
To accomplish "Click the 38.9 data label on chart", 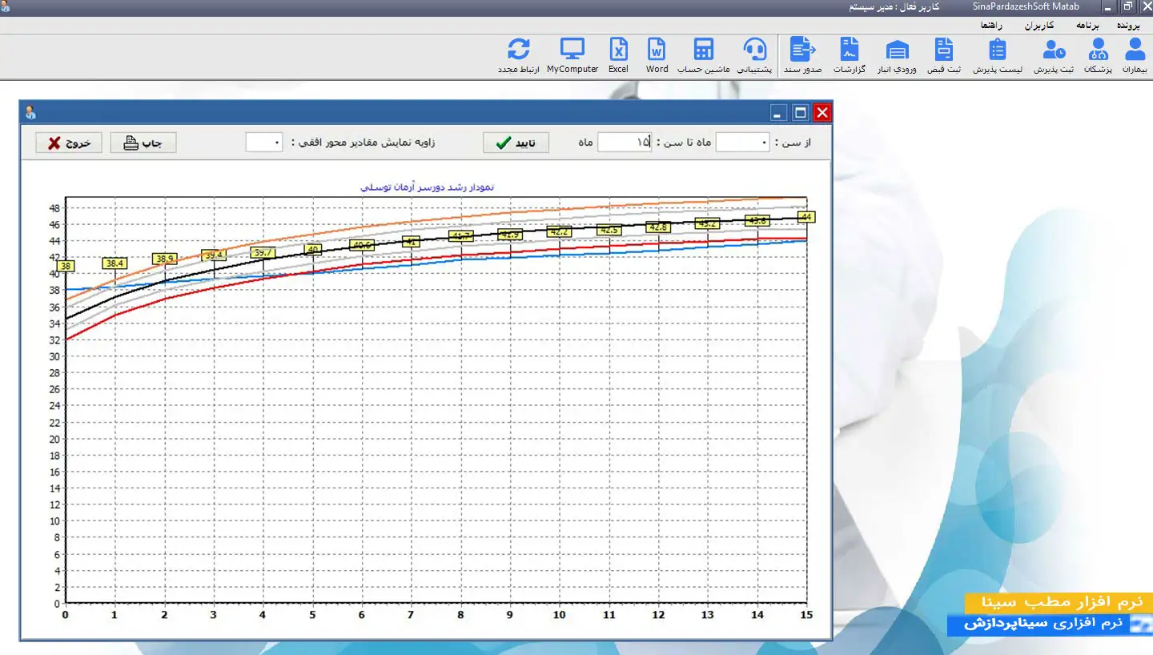I will (x=164, y=259).
